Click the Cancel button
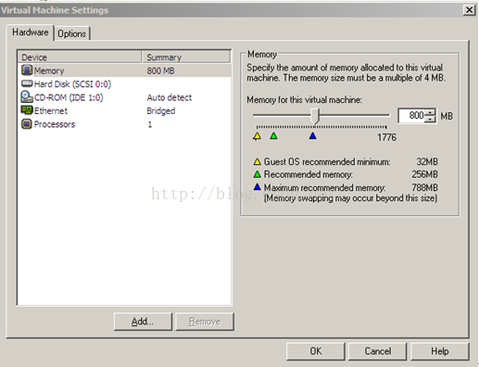This screenshot has width=479, height=367. pyautogui.click(x=377, y=351)
